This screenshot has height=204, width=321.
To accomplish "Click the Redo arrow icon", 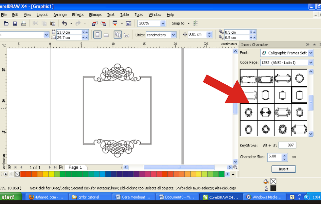I will click(x=78, y=23).
